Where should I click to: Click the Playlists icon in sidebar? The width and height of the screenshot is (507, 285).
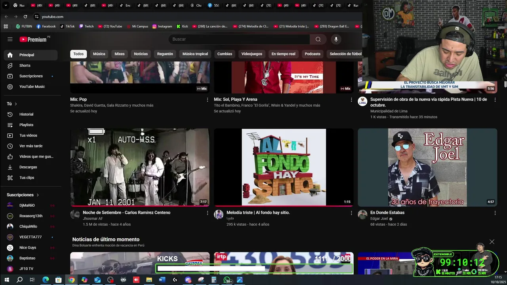10,125
